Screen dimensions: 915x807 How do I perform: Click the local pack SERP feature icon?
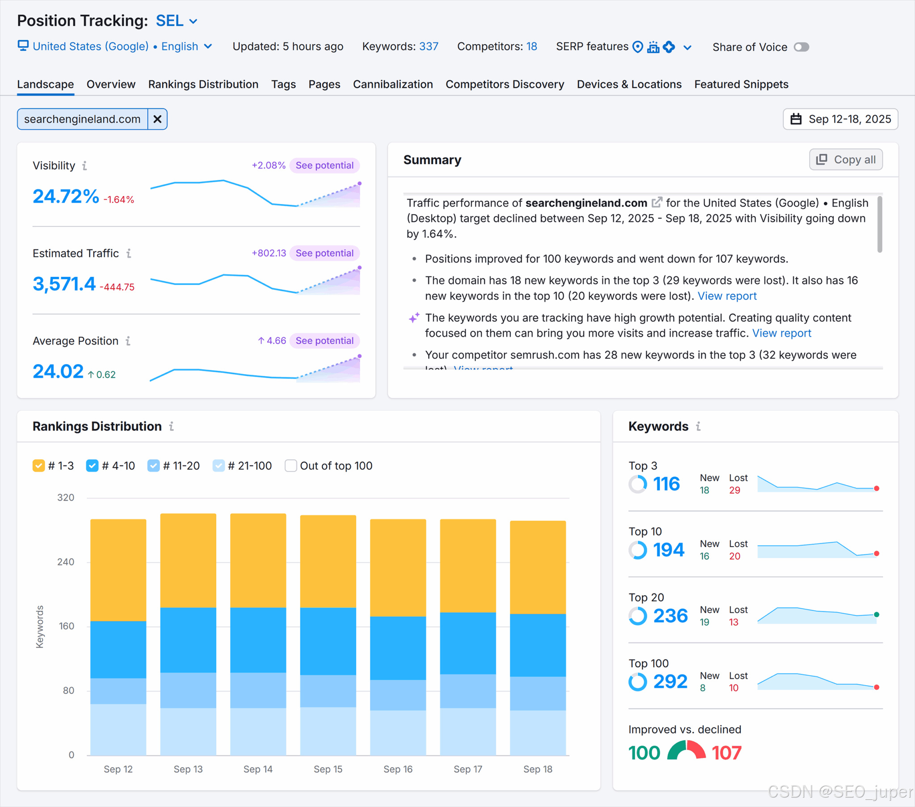638,47
